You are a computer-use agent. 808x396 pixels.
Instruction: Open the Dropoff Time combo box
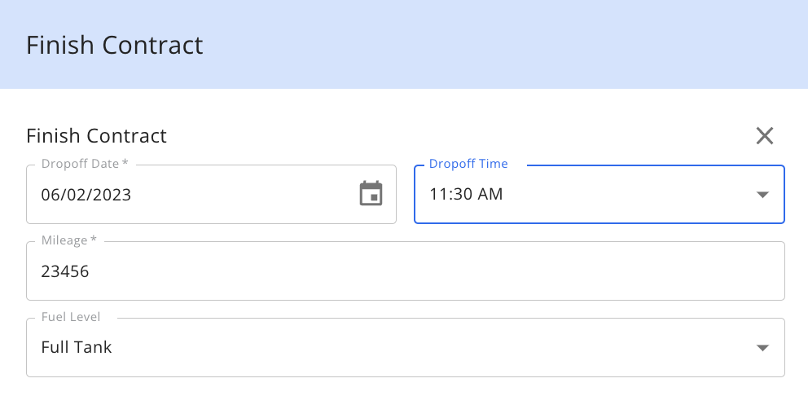tap(599, 195)
